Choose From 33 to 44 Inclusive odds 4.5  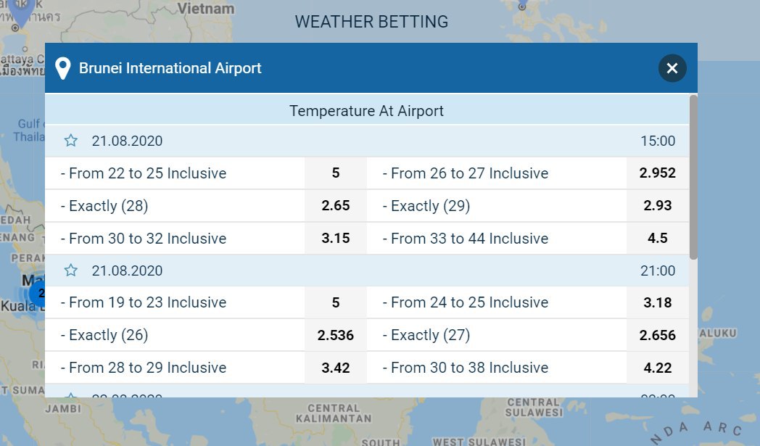tap(657, 239)
